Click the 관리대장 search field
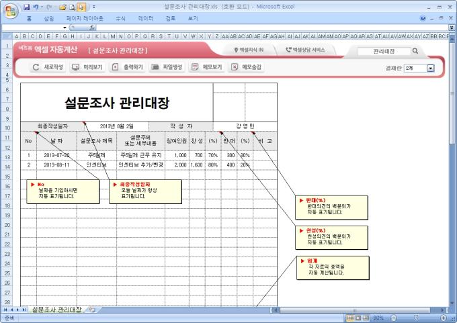The image size is (457, 323). [384, 51]
